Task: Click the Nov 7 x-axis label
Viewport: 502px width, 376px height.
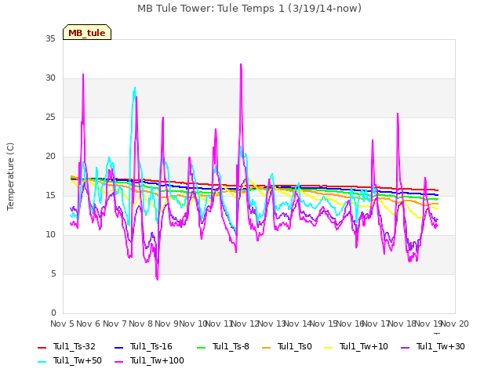Action: pyautogui.click(x=115, y=324)
